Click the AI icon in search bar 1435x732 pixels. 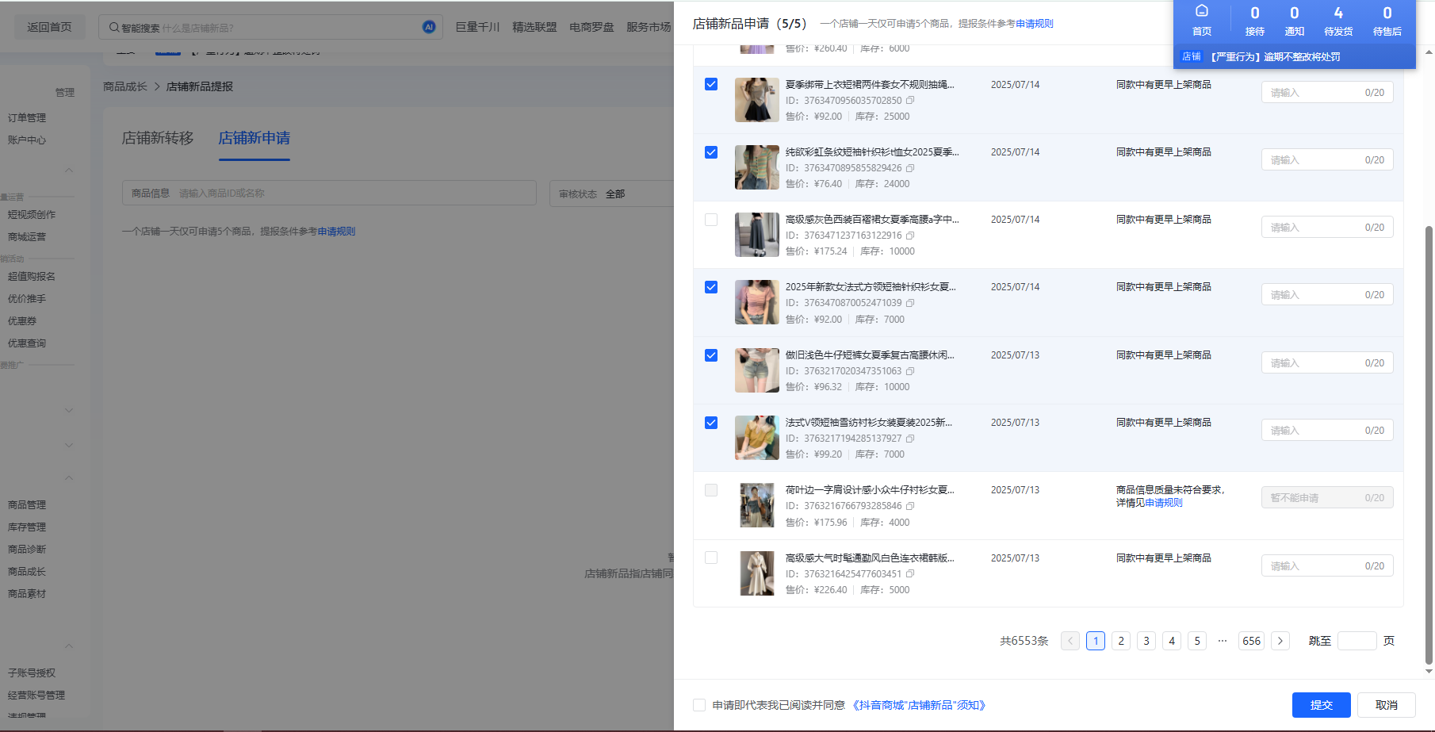pos(429,27)
